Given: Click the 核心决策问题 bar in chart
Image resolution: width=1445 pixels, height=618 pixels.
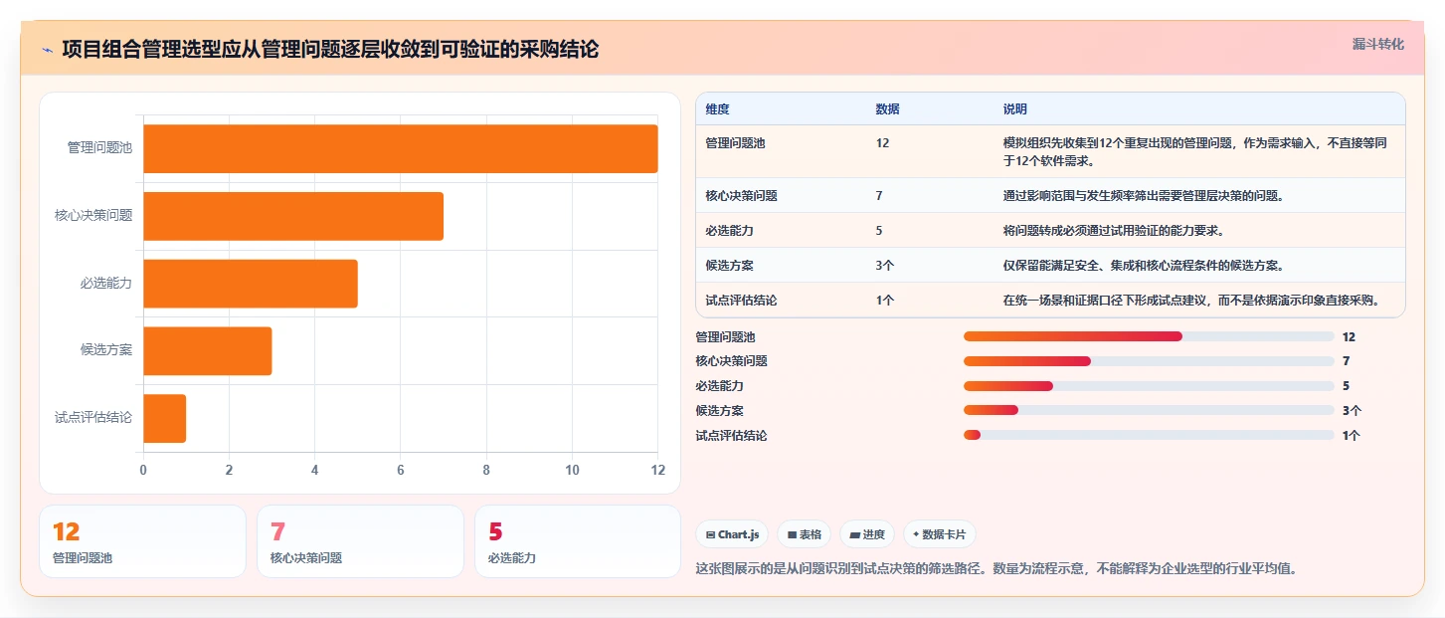Looking at the screenshot, I should 293,216.
